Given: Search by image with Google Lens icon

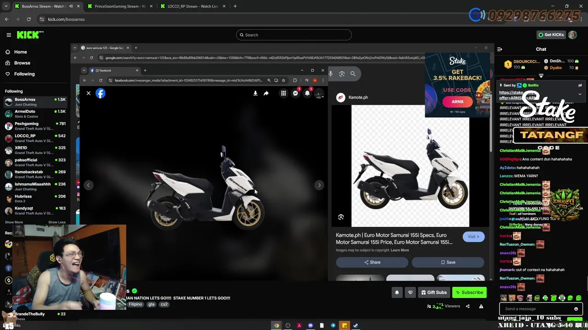Looking at the screenshot, I should click(342, 74).
